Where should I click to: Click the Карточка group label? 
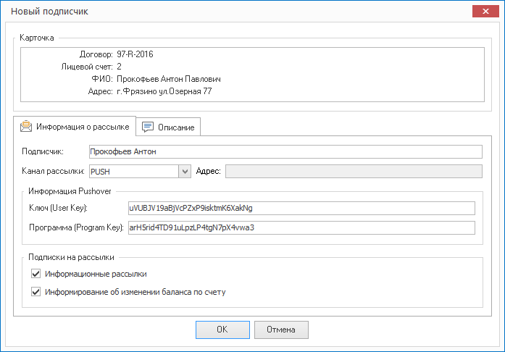[x=37, y=38]
